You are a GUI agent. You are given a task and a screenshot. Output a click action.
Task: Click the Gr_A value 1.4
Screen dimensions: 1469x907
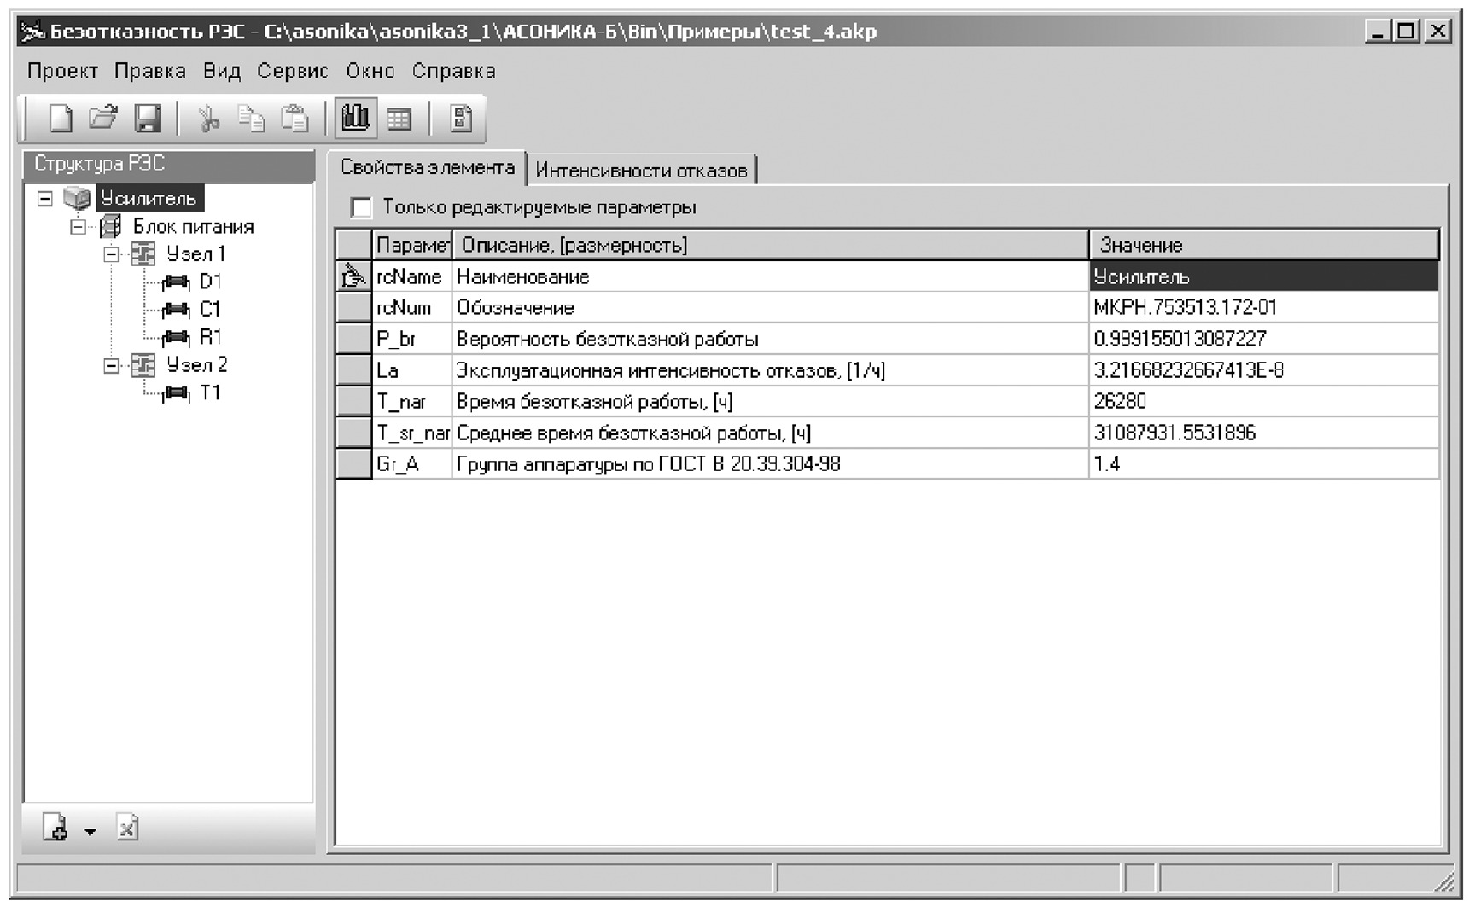click(x=1265, y=464)
